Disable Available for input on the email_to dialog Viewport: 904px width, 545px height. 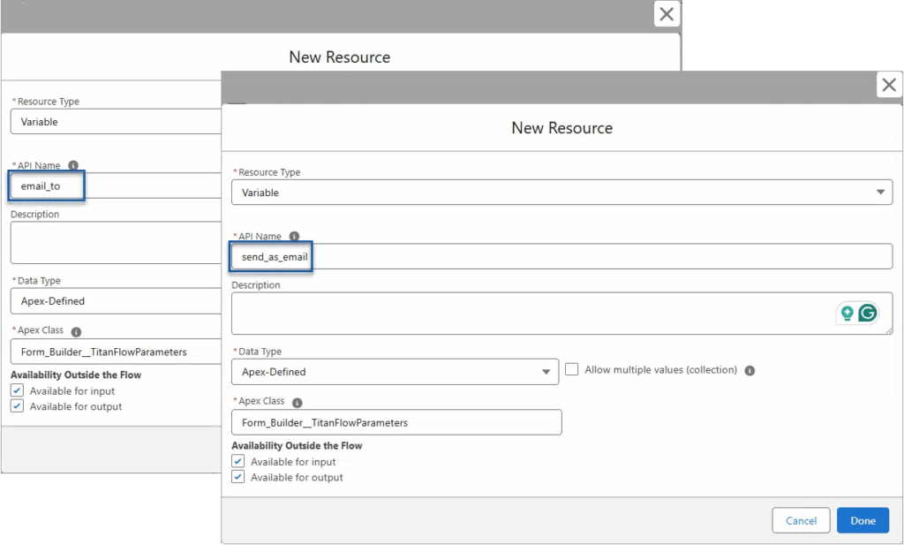(x=16, y=390)
